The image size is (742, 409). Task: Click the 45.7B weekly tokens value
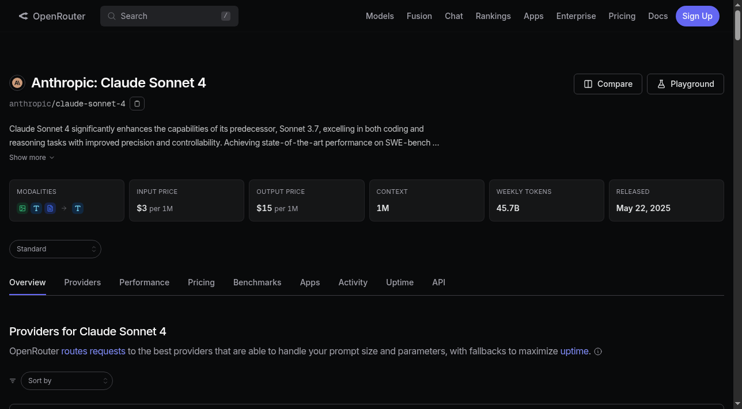pos(508,208)
